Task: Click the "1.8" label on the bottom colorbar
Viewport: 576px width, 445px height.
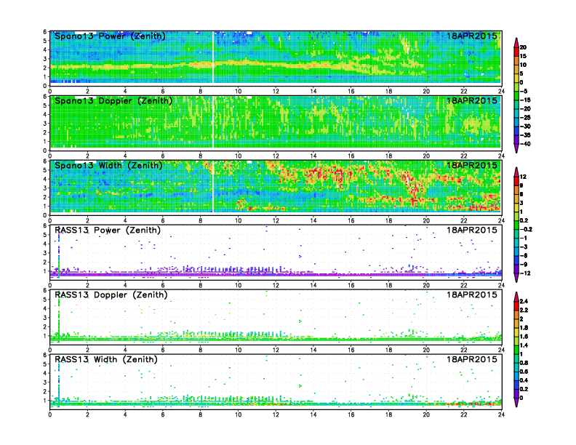Action: (x=524, y=327)
